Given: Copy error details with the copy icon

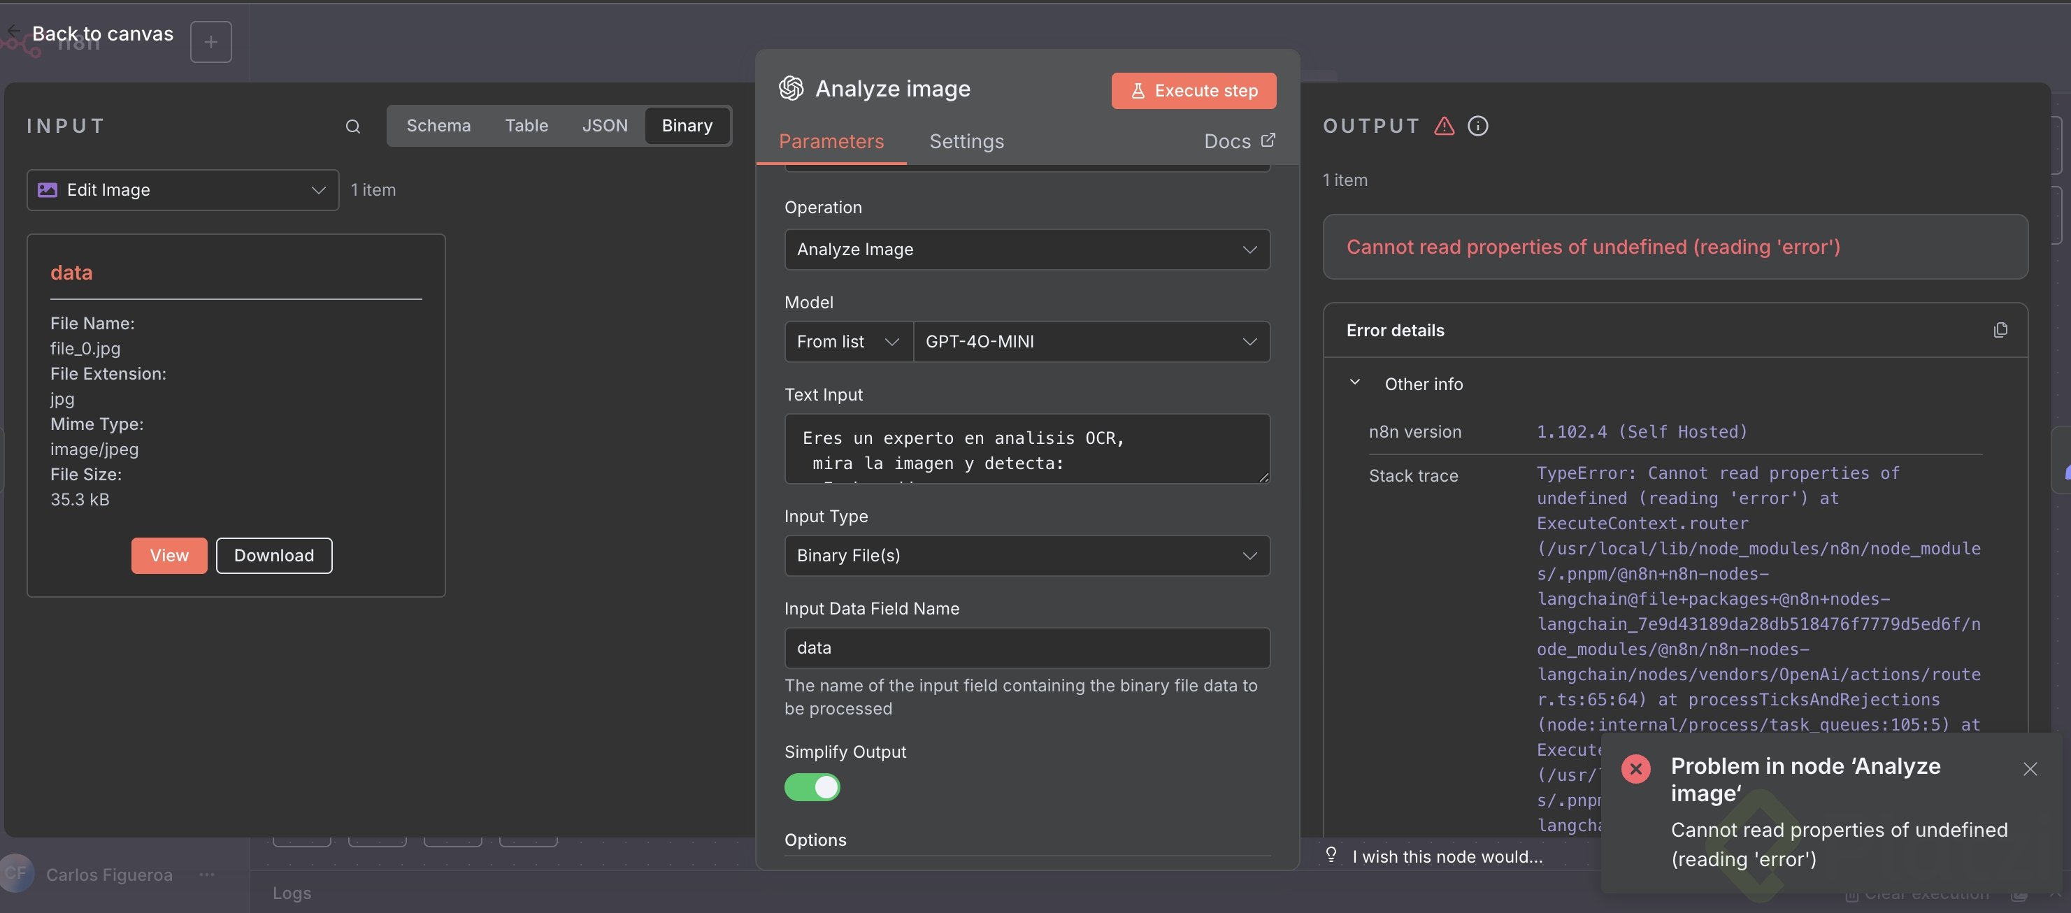Looking at the screenshot, I should (x=2000, y=331).
